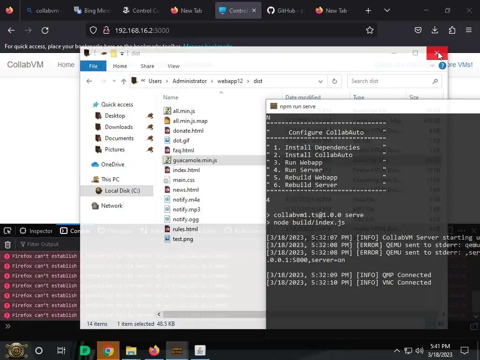
Task: Expand the Explorer ribbon chevron
Action: 432,66
